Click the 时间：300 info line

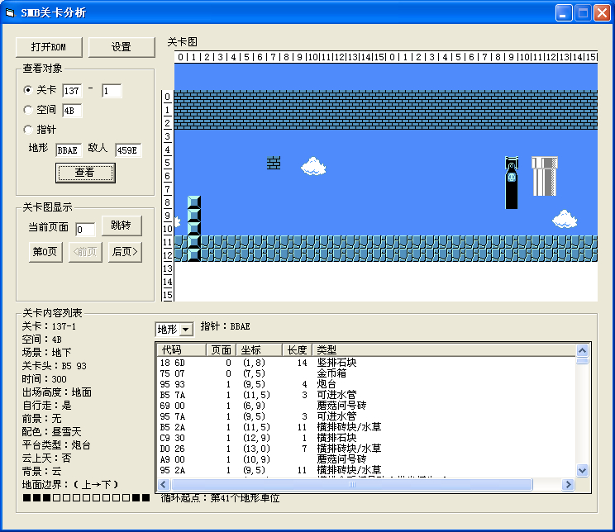(x=45, y=379)
